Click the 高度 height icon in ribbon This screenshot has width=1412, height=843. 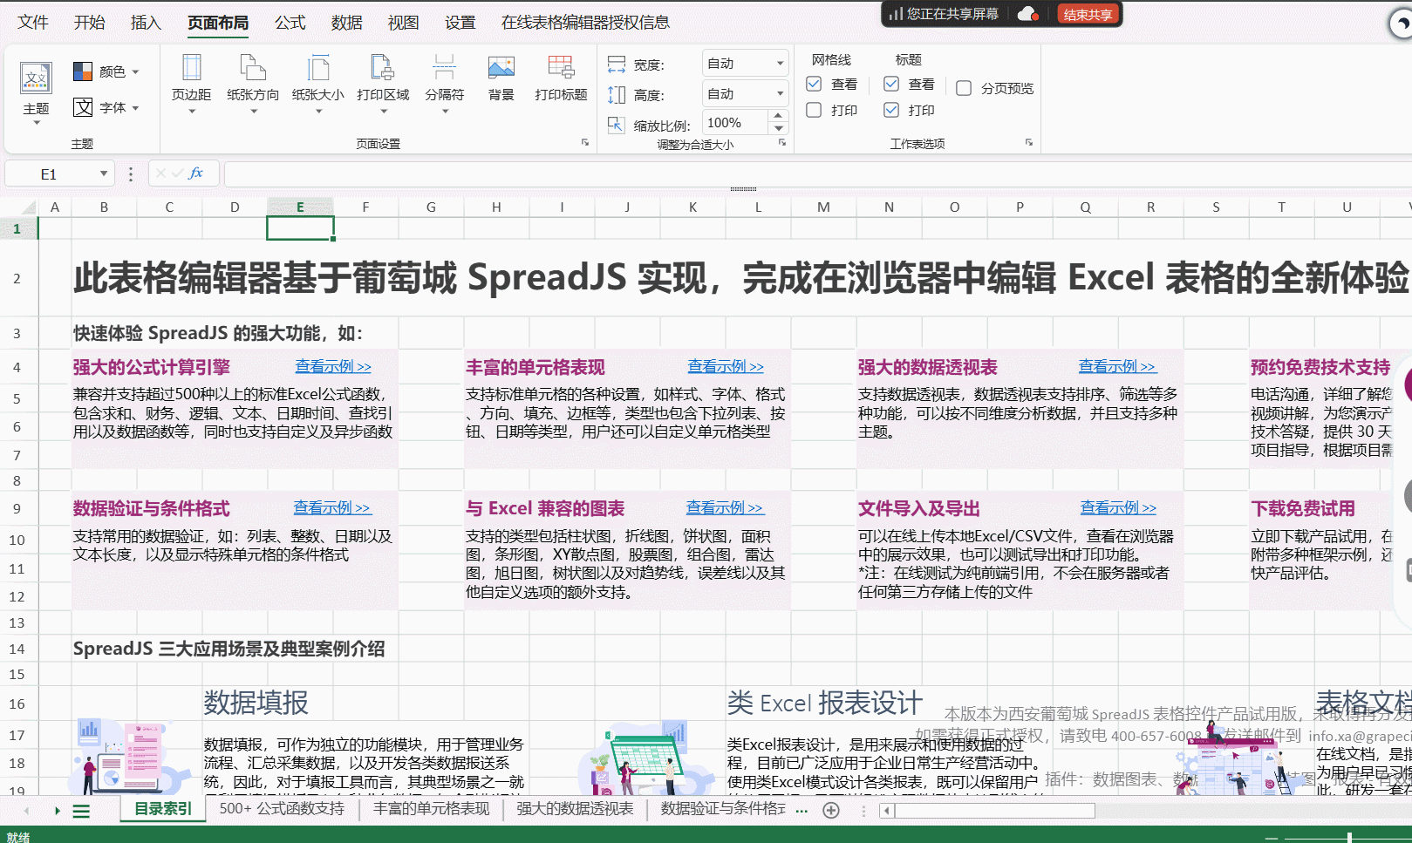pos(617,95)
